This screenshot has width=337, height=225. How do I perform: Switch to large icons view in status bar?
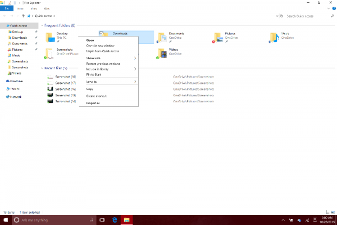(333, 212)
